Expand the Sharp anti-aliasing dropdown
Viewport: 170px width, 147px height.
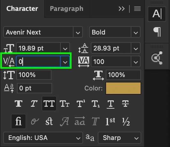click(120, 138)
